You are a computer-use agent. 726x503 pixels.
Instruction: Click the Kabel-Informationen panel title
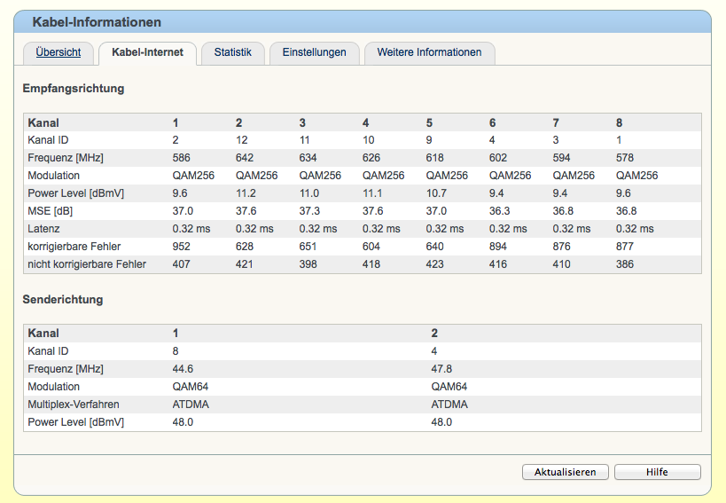point(97,22)
